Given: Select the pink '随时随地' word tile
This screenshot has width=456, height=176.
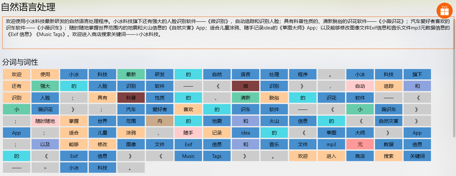Looking at the screenshot, I should (x=45, y=121).
